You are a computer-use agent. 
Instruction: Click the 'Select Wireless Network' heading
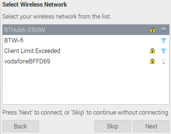35,5
